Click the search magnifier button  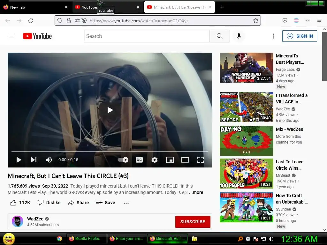[220, 36]
